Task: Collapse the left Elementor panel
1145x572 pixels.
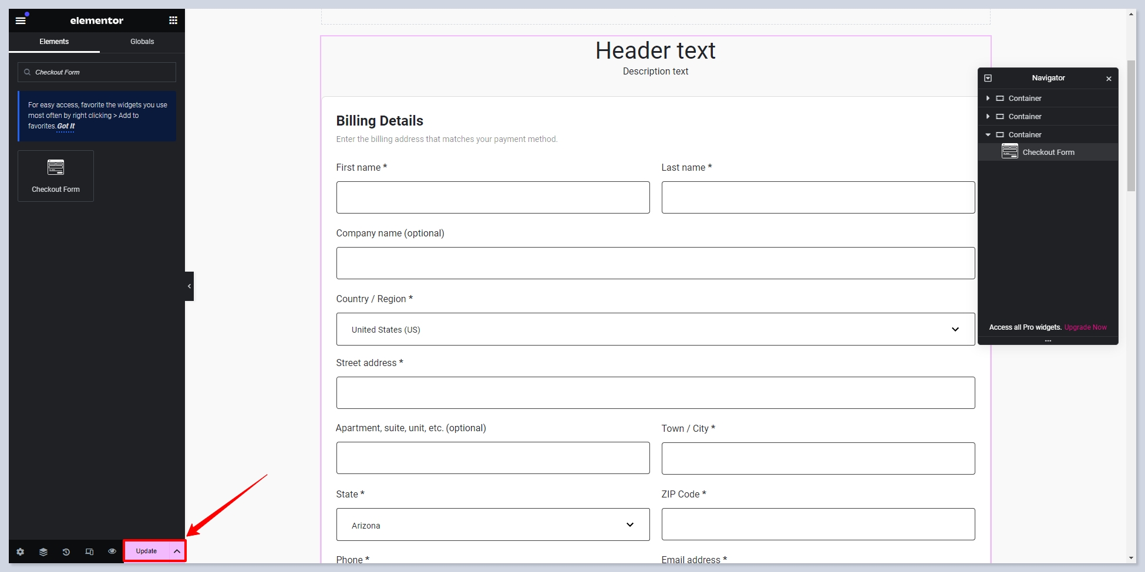Action: tap(189, 286)
